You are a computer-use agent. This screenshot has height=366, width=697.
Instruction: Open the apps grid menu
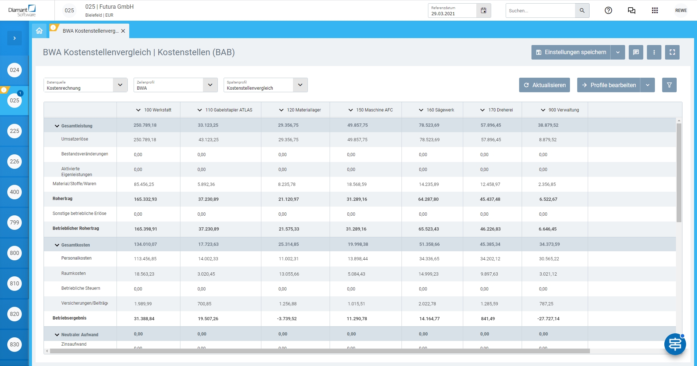pyautogui.click(x=655, y=11)
